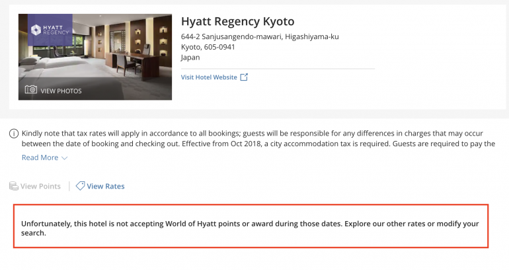Click the Hyatt Regency Kyoto heading
Screen dimensions: 509x270
point(237,21)
